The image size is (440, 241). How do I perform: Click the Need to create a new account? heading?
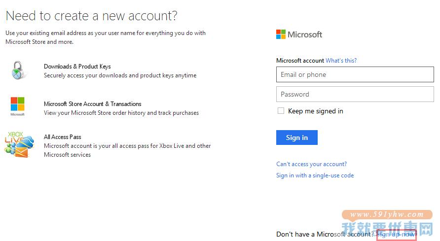pyautogui.click(x=91, y=16)
